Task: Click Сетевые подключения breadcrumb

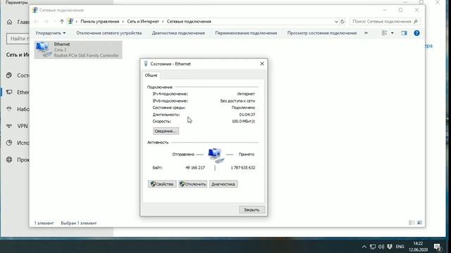Action: click(189, 22)
